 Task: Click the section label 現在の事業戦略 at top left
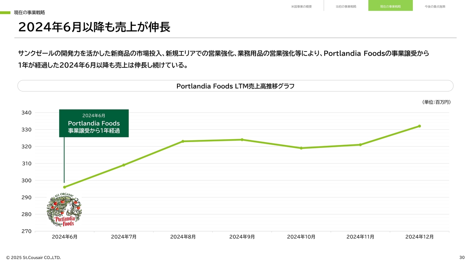[x=29, y=13]
